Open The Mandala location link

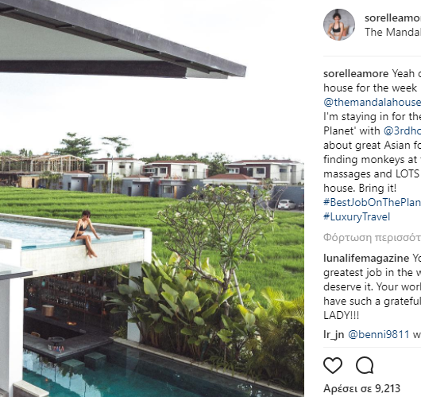(x=392, y=32)
